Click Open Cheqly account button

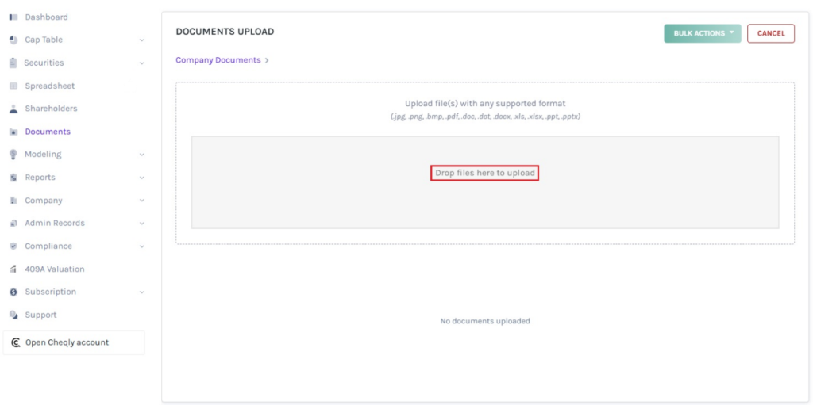click(74, 342)
